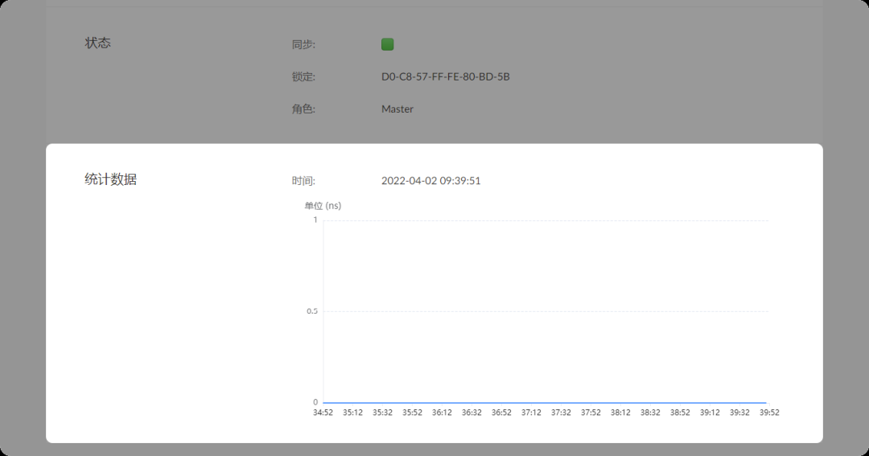Click the 0.5 y-axis value label
Viewport: 869px width, 456px height.
coord(312,311)
